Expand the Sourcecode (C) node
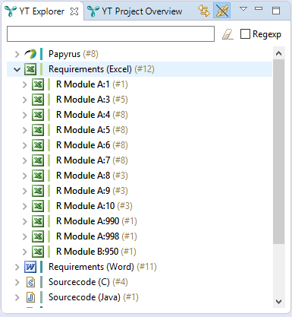 pyautogui.click(x=17, y=282)
